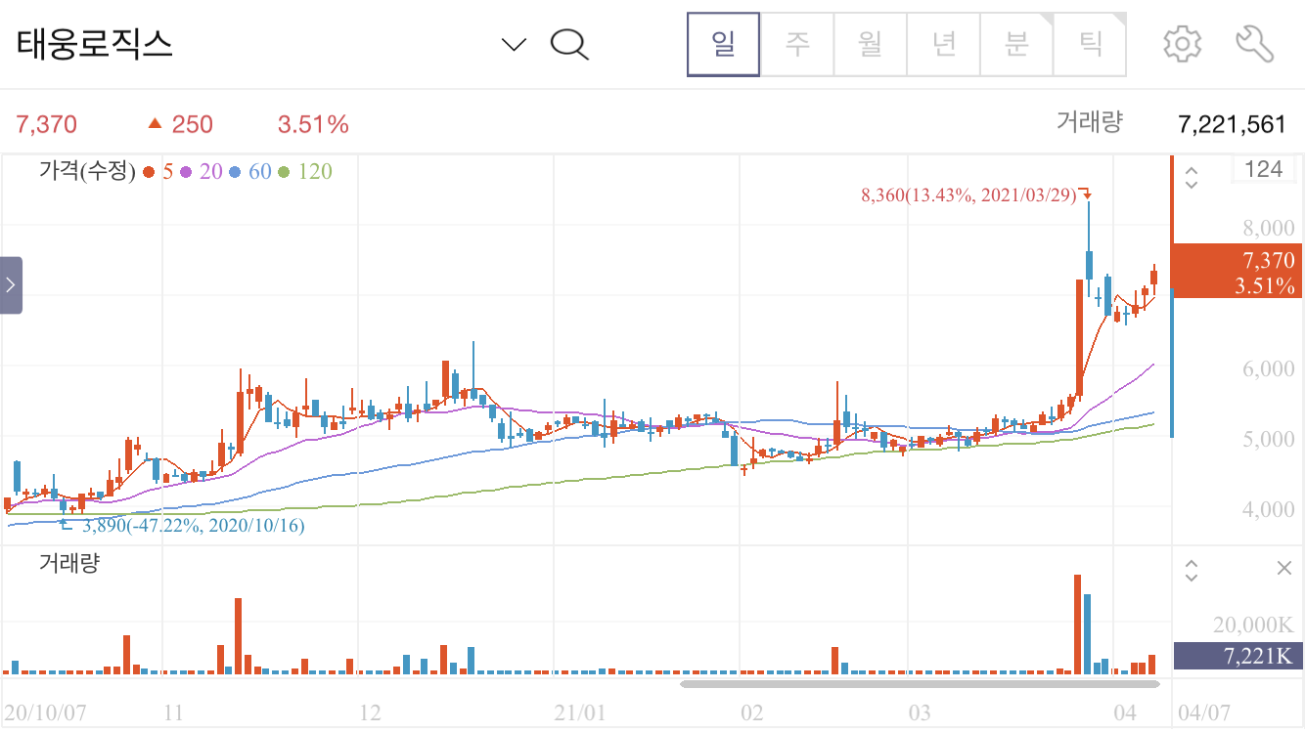Switch to the 월 (monthly) tab
This screenshot has height=733, width=1305.
pos(871,44)
